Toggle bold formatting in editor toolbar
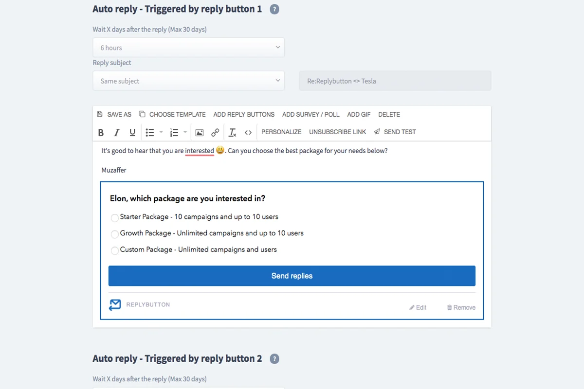The height and width of the screenshot is (389, 584). click(101, 132)
